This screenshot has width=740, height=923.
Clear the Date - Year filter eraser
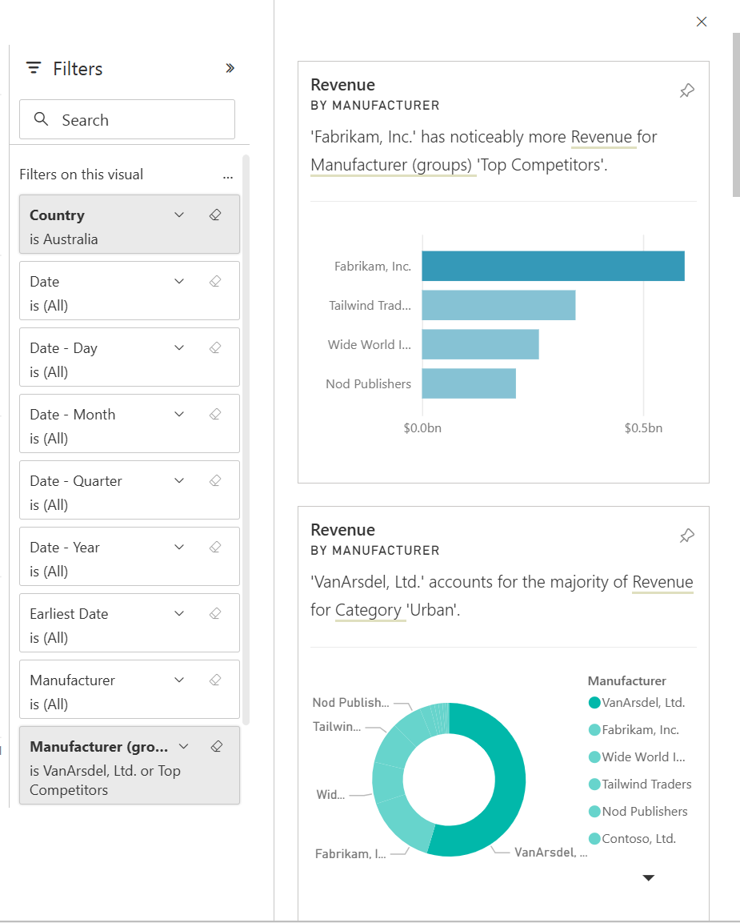coord(215,548)
